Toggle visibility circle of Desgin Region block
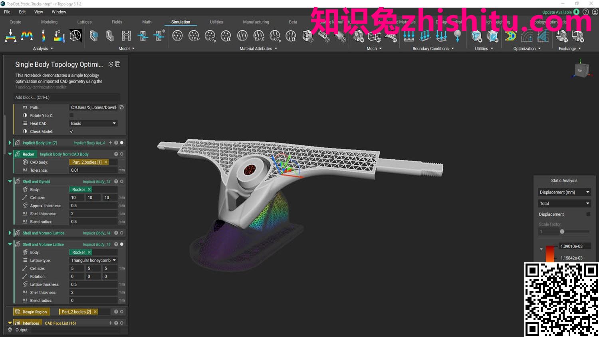 pos(122,311)
